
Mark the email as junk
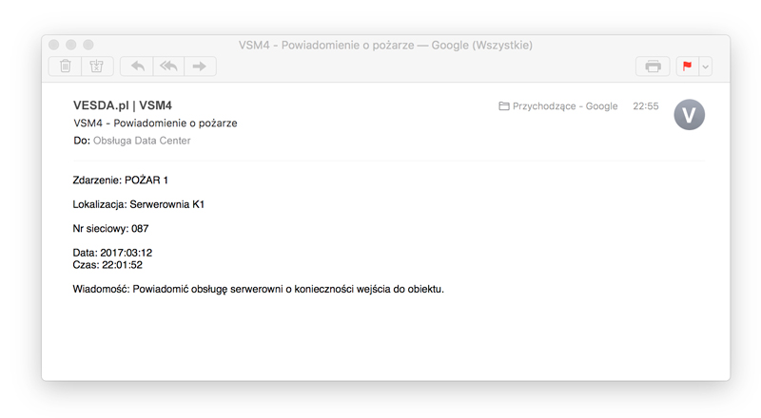(97, 66)
